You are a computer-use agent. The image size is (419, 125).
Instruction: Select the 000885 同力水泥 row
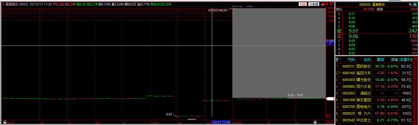(374, 86)
